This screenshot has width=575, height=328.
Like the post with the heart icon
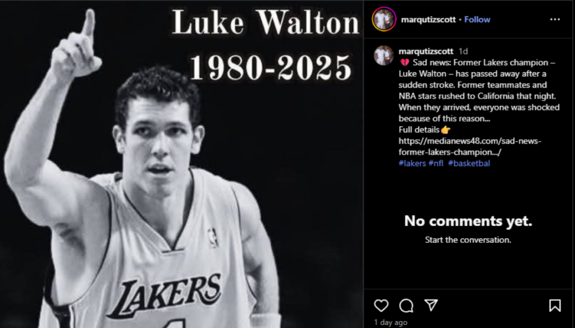pos(381,306)
